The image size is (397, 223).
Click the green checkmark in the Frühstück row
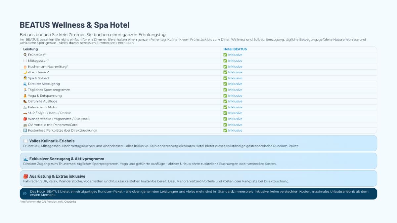(x=225, y=55)
